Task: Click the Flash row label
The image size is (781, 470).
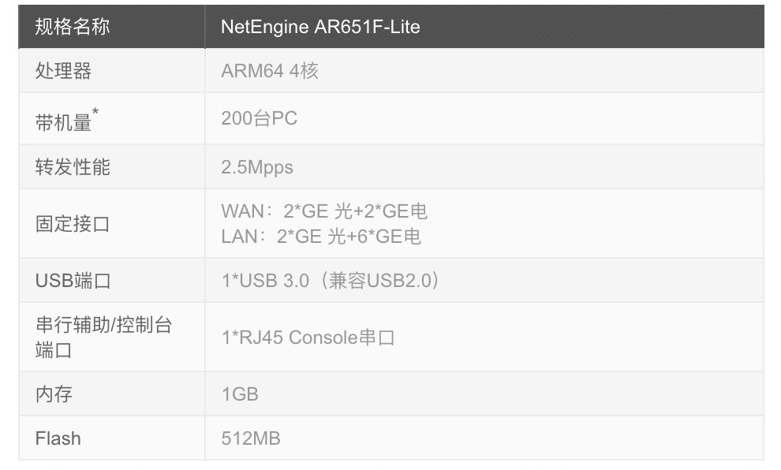Action: (x=58, y=438)
